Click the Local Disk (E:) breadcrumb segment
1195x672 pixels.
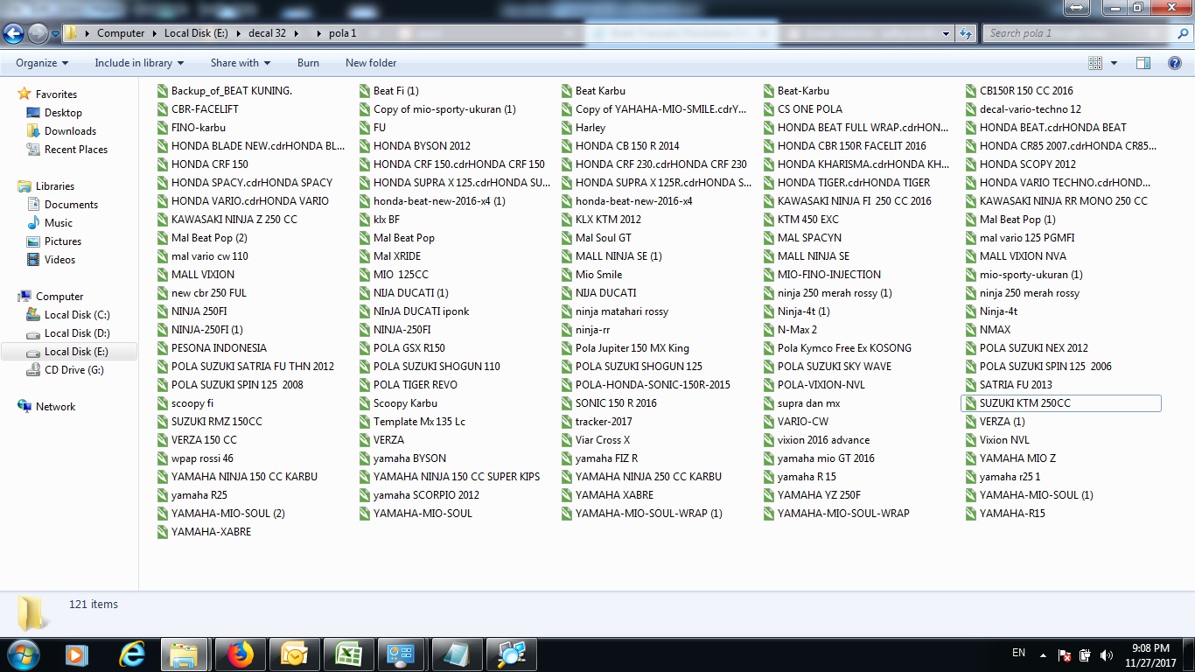point(197,33)
